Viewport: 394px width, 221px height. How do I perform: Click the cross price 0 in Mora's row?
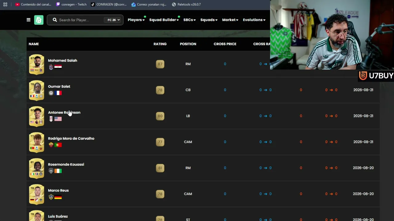[225, 142]
